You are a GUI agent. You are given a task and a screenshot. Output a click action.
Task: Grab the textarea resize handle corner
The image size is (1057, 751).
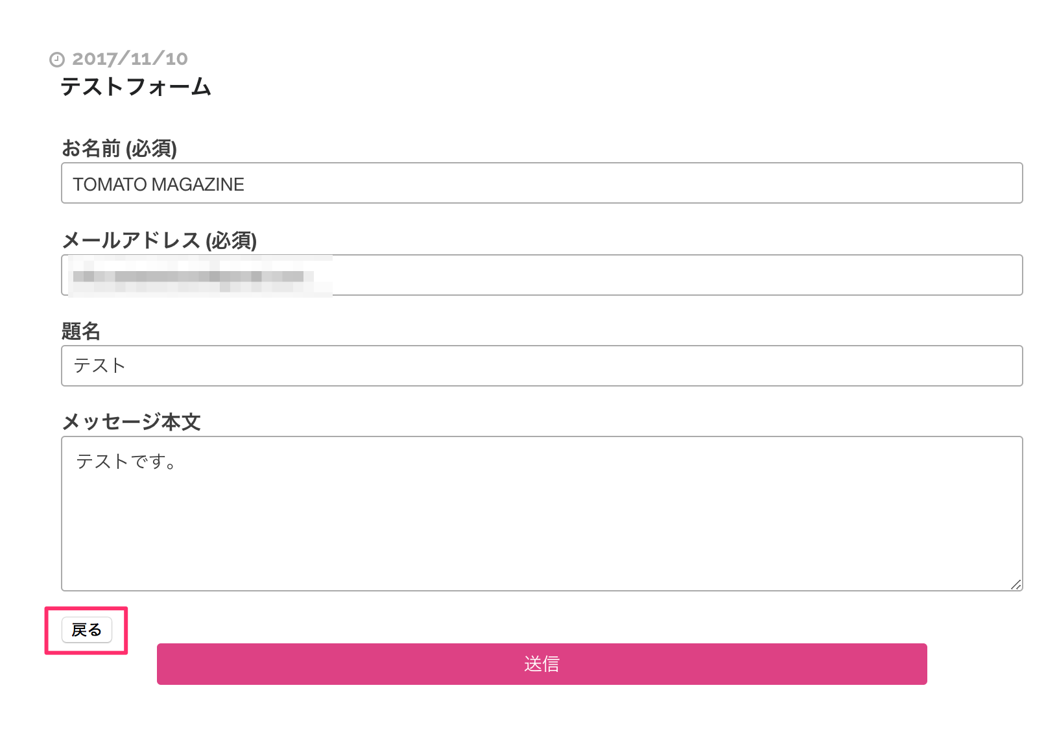pos(1016,584)
